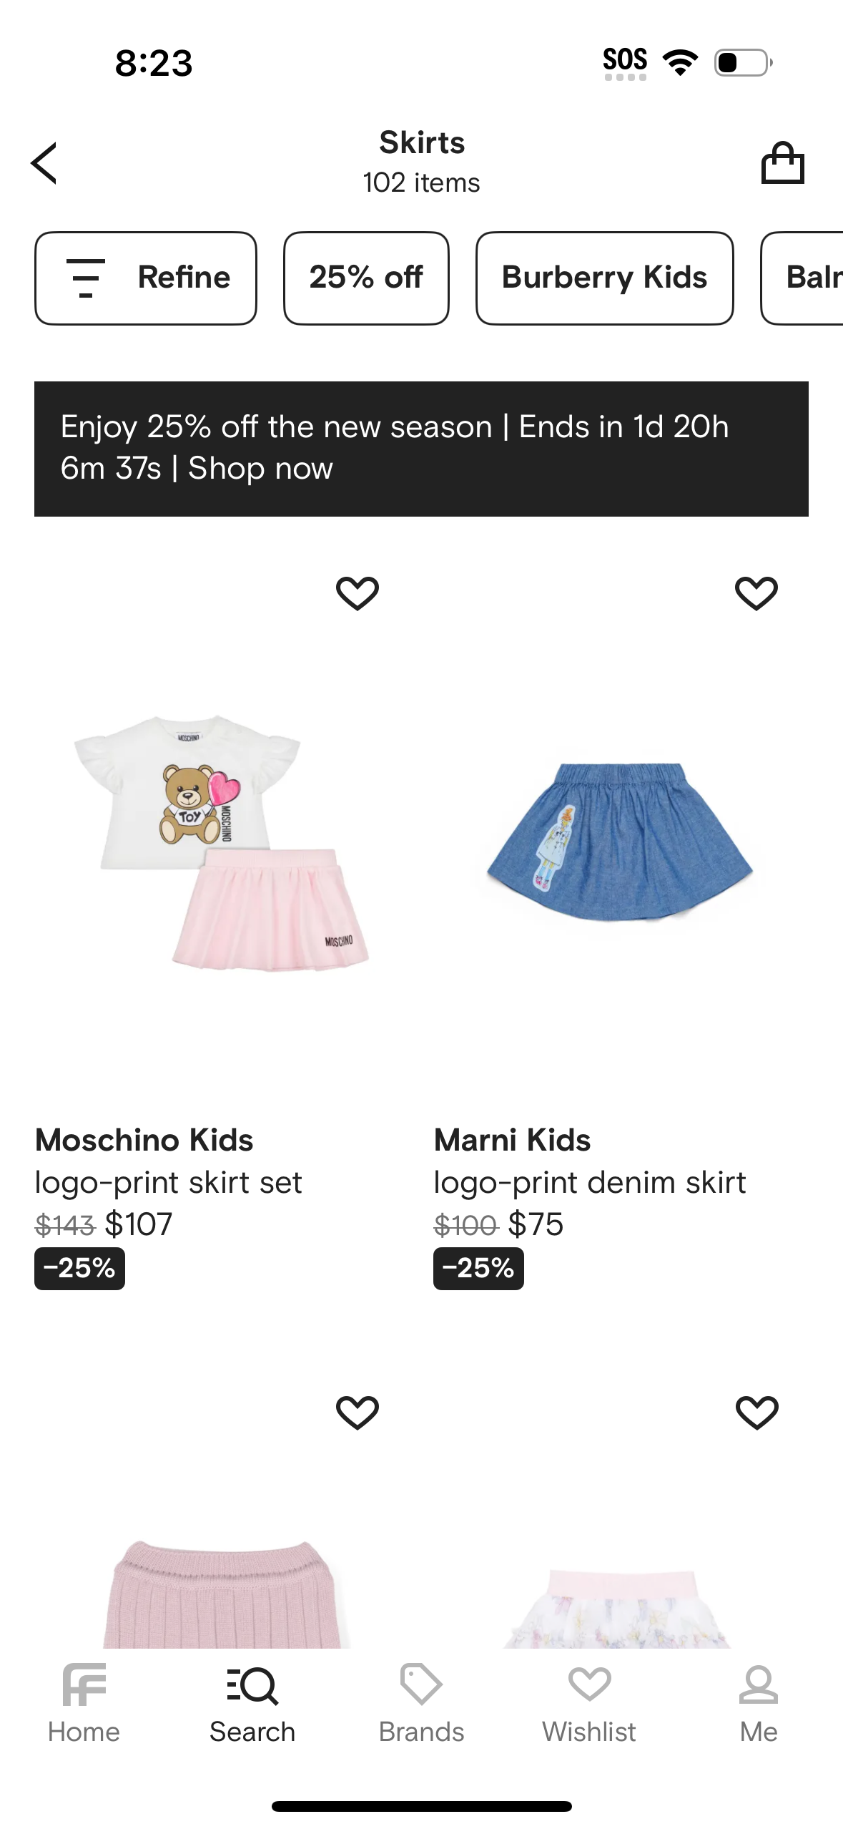This screenshot has width=843, height=1829.
Task: Select the partially visible Balr brand chip
Action: coord(808,278)
